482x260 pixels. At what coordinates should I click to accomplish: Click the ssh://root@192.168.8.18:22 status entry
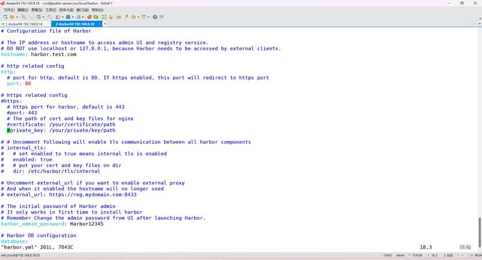tap(21, 255)
